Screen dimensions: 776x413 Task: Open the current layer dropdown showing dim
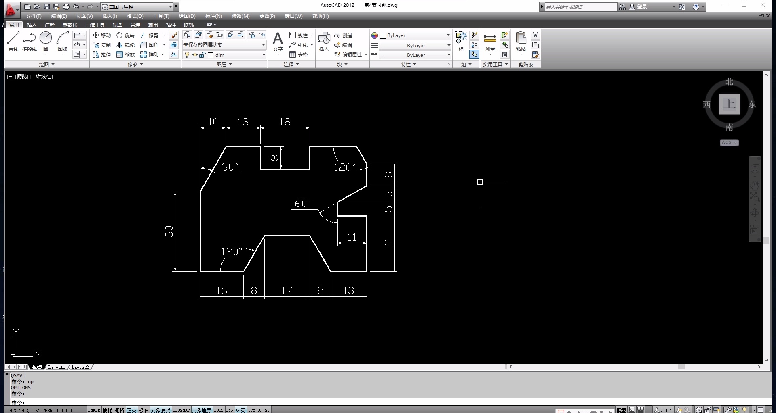click(225, 55)
